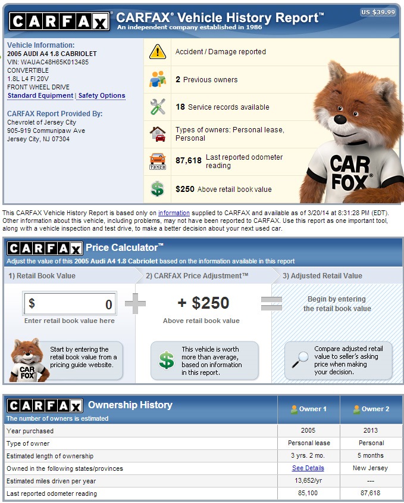Click '+ $250' price adjustment value
The image size is (404, 503).
pos(203,303)
